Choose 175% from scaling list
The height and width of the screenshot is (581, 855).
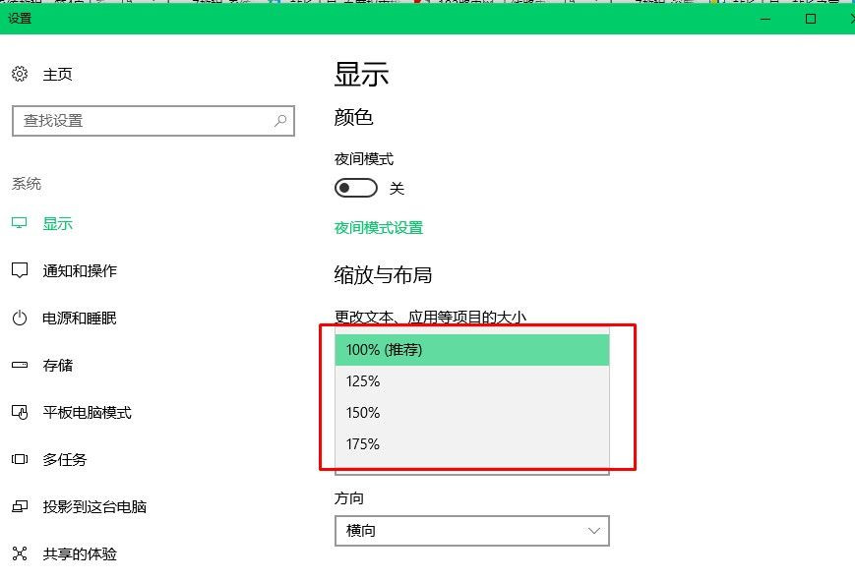click(472, 444)
